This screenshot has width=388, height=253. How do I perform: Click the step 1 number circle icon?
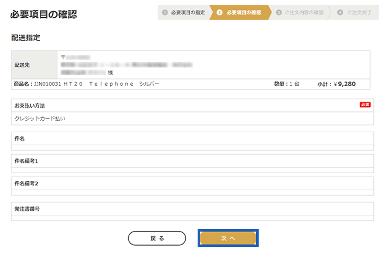click(165, 12)
